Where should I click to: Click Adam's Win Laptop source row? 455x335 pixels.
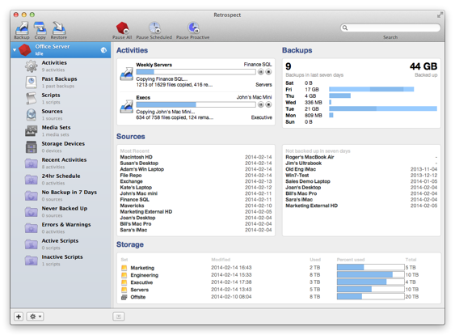tap(196, 169)
